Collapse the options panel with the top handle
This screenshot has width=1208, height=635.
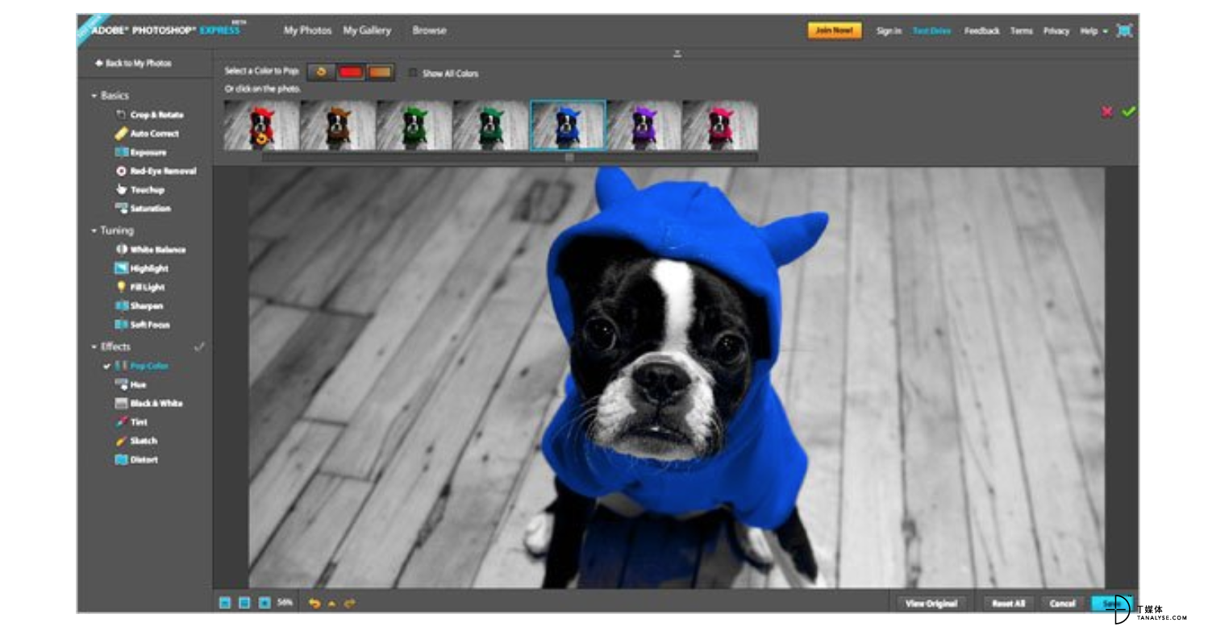pyautogui.click(x=677, y=53)
